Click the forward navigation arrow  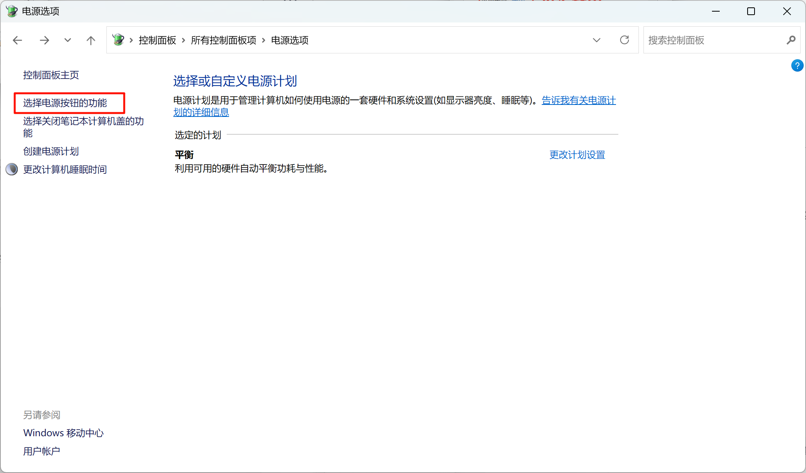tap(44, 40)
